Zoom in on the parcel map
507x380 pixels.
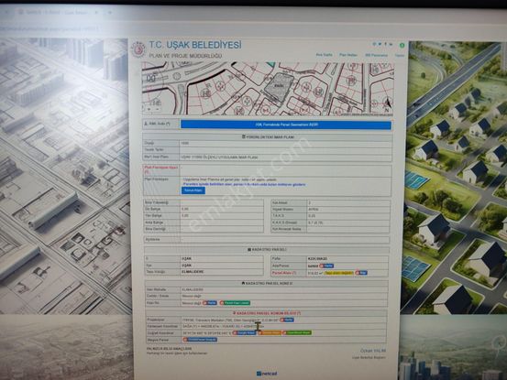click(149, 109)
